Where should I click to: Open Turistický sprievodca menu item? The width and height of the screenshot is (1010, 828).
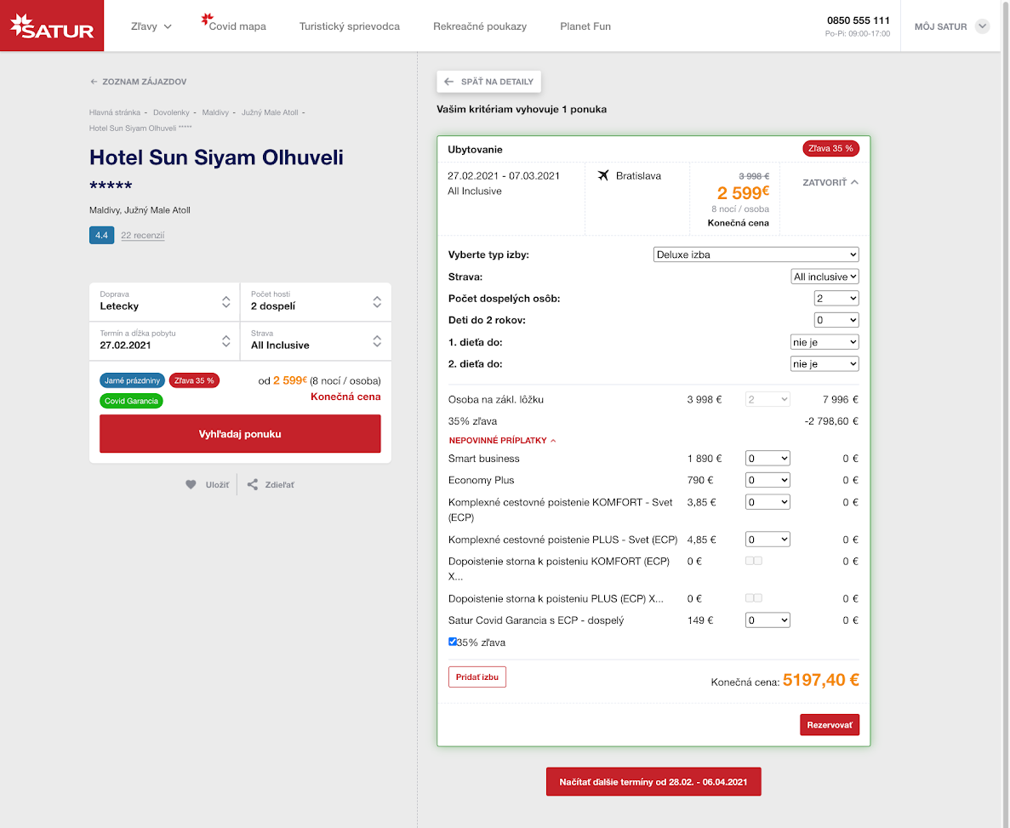tap(349, 26)
